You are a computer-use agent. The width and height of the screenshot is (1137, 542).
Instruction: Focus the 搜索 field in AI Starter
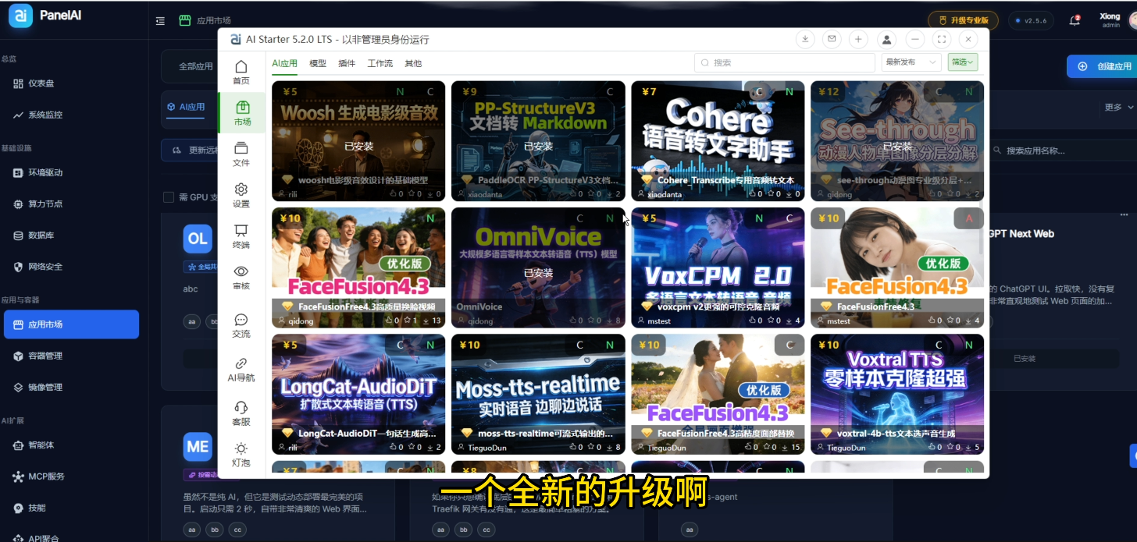(x=785, y=62)
